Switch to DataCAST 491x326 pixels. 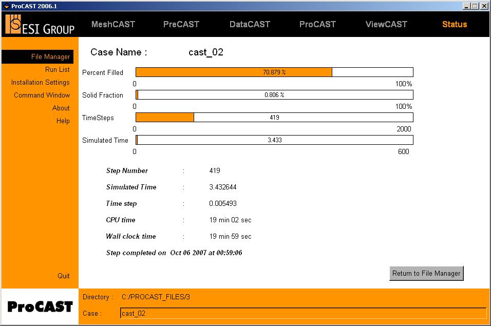(250, 24)
